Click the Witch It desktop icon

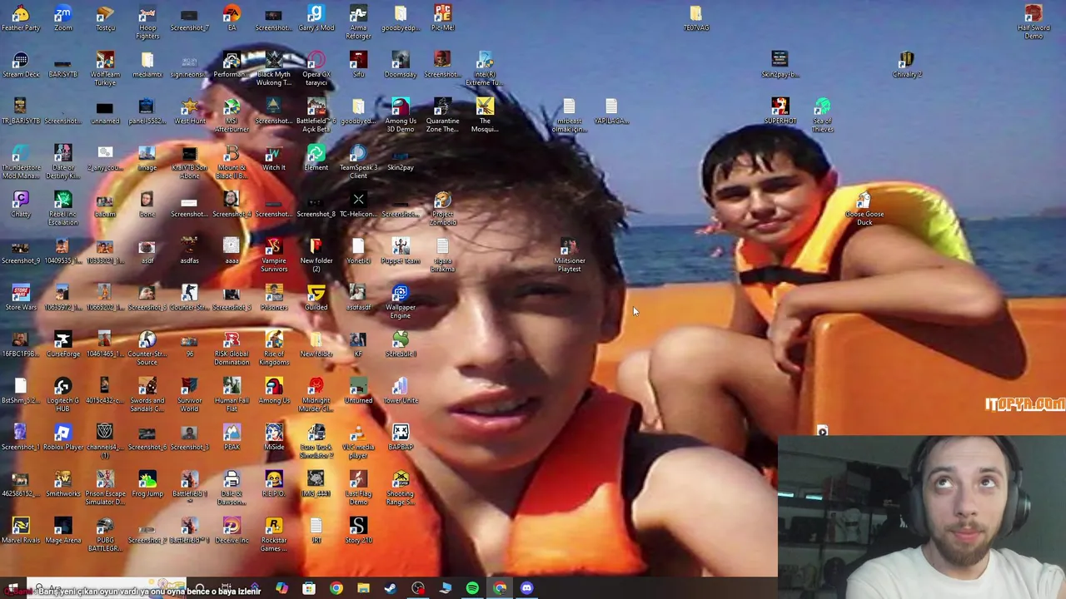(273, 158)
